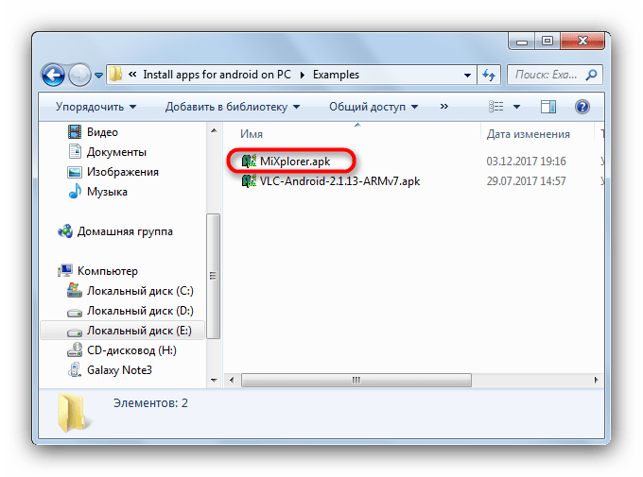Select Документы library in sidebar
This screenshot has width=643, height=477.
click(x=116, y=152)
